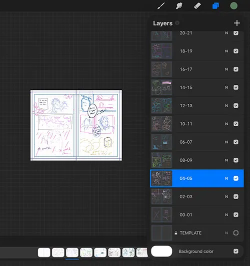Hide the 14-15 layer
The width and height of the screenshot is (250, 266).
pyautogui.click(x=236, y=87)
